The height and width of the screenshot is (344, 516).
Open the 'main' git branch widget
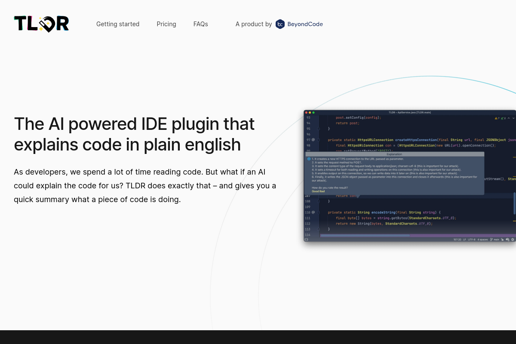point(495,240)
